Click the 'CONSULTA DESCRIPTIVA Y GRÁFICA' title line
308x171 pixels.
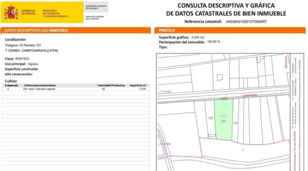pos(226,5)
